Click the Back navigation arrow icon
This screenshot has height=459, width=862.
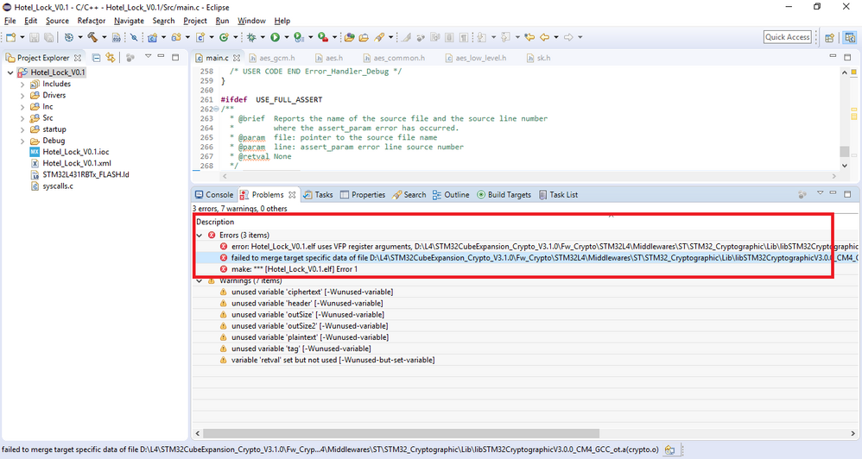[544, 37]
